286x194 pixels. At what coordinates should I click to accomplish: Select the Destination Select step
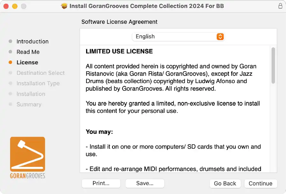coord(40,73)
